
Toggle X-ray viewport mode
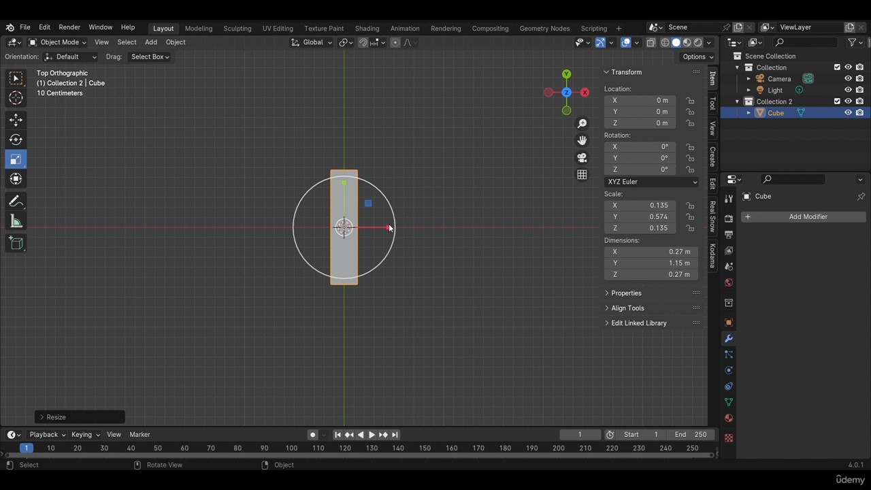tap(651, 42)
